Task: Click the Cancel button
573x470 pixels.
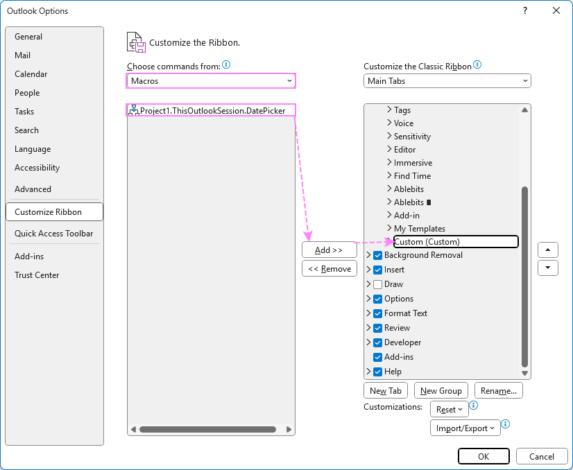Action: point(542,457)
